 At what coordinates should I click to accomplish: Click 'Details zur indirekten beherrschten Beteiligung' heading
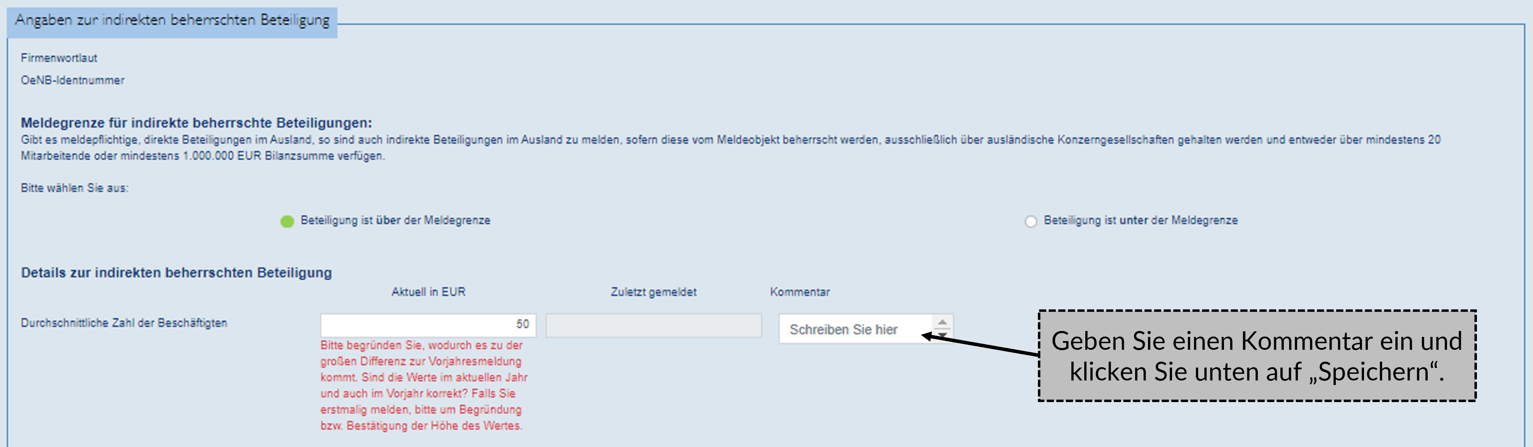pos(176,272)
